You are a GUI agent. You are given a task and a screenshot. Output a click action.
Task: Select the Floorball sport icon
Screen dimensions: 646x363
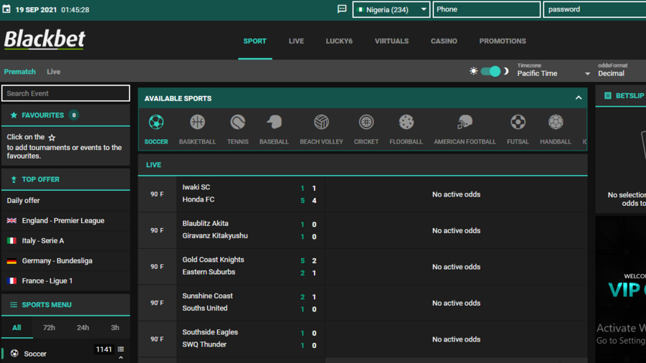406,123
